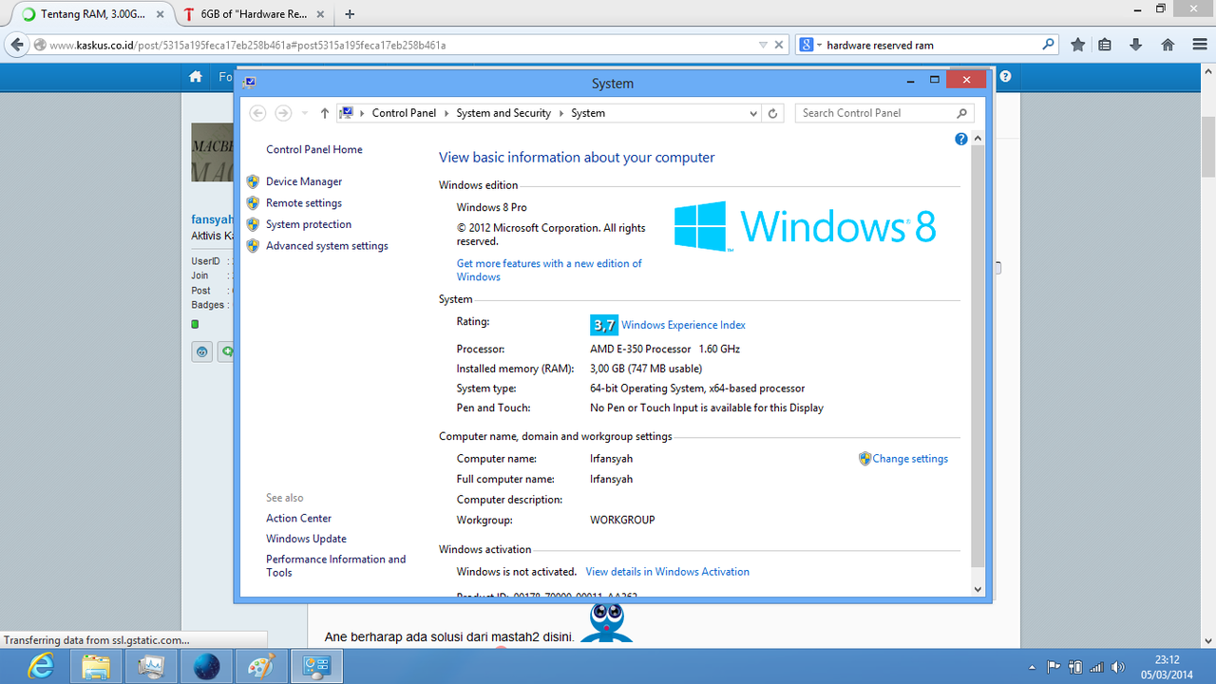Viewport: 1216px width, 684px height.
Task: Open Device Manager from the sidebar
Action: click(304, 181)
